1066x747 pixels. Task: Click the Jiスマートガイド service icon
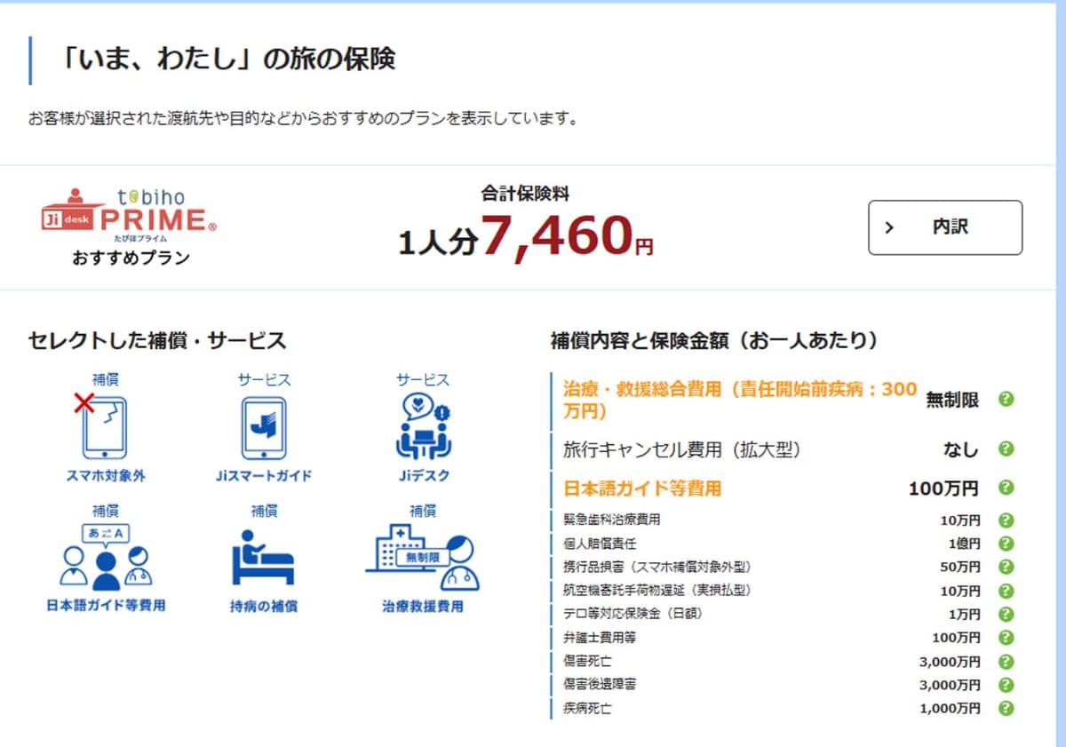pyautogui.click(x=264, y=427)
